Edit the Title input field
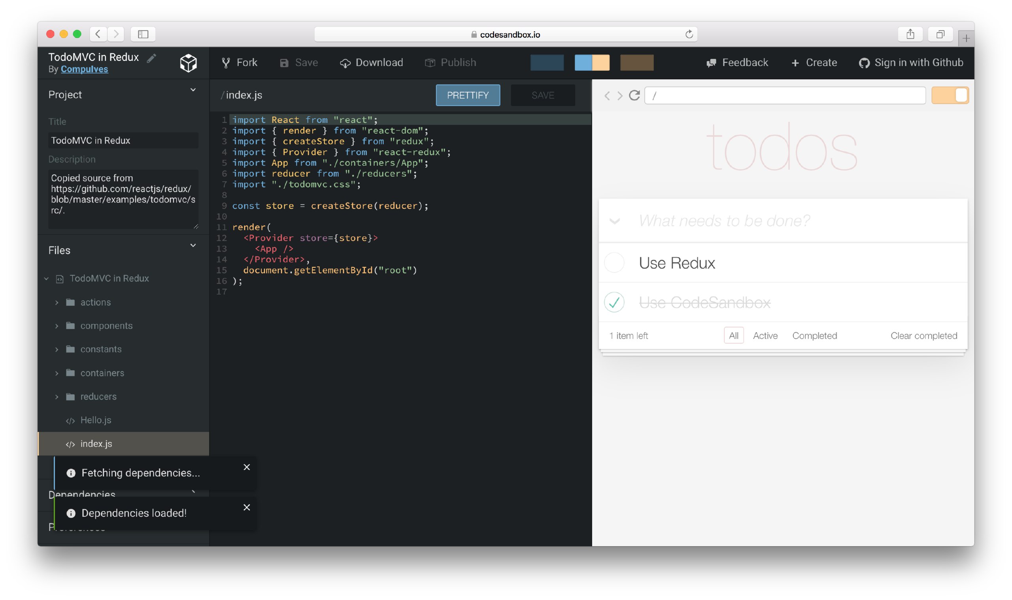 pyautogui.click(x=123, y=140)
